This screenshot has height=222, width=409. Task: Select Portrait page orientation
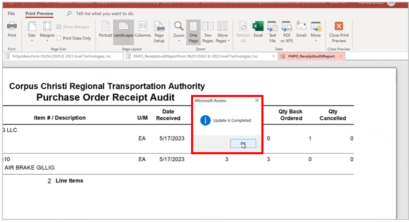pyautogui.click(x=105, y=30)
